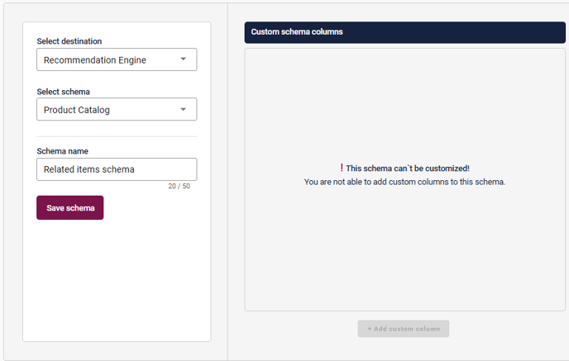Expand the Select schema dropdown

click(x=117, y=110)
